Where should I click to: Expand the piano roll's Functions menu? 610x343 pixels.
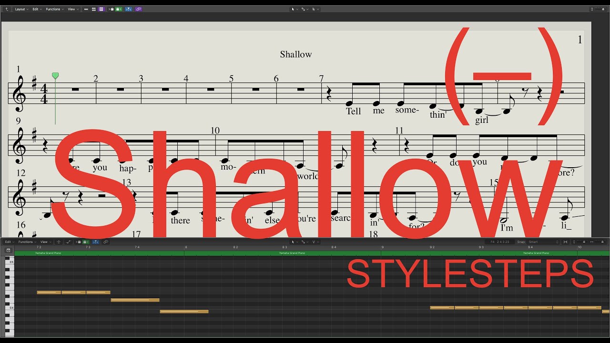coord(27,242)
